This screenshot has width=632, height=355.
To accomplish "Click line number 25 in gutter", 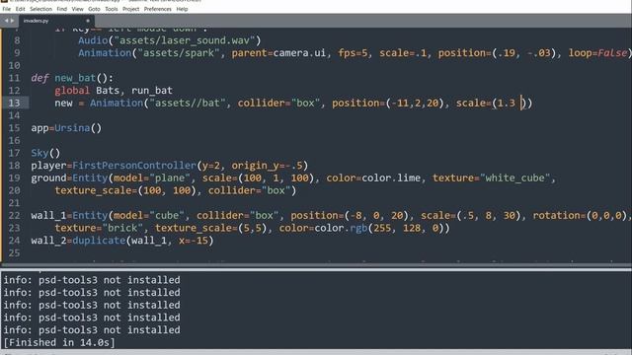I will pyautogui.click(x=14, y=252).
